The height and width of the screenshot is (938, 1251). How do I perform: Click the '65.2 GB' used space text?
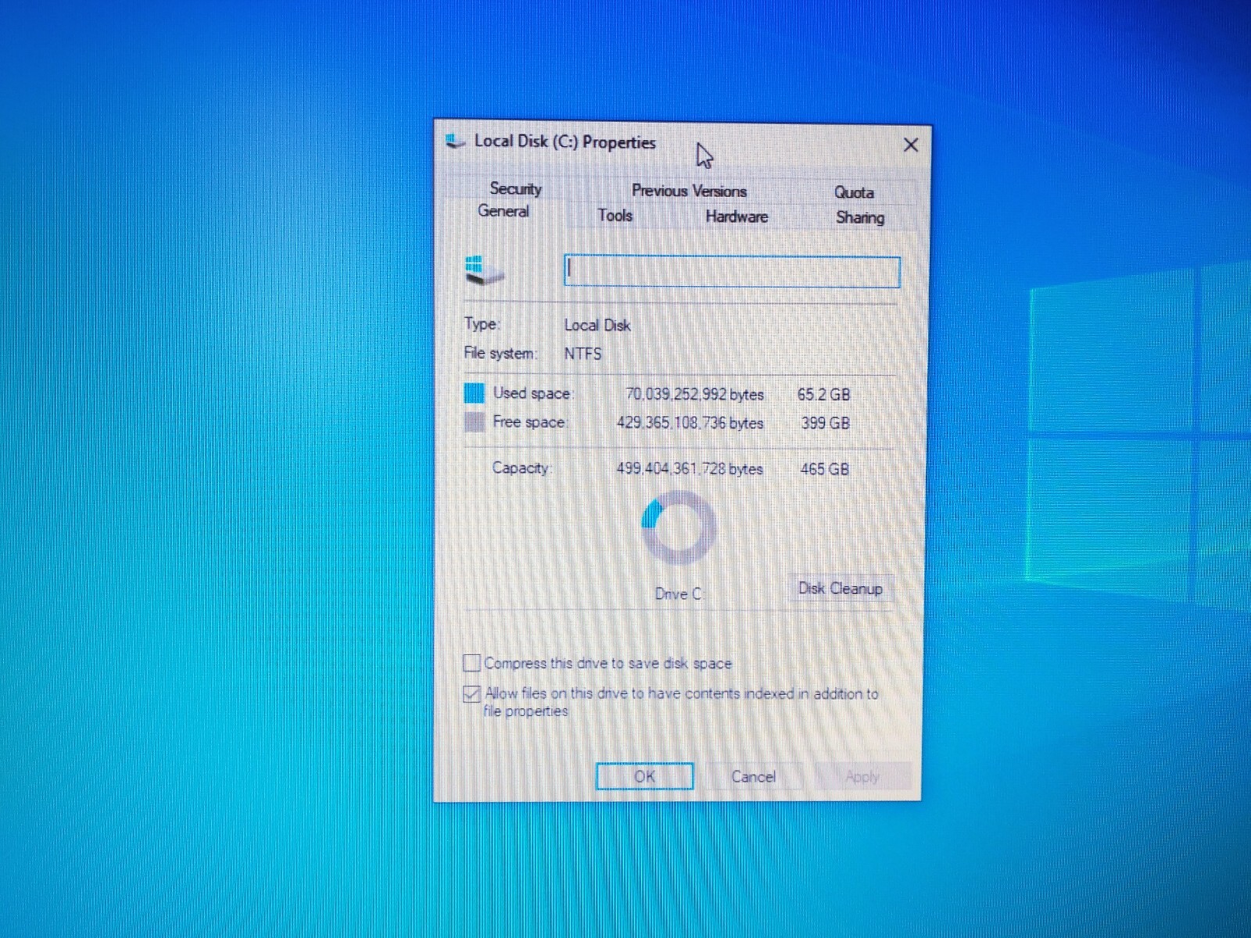point(823,394)
